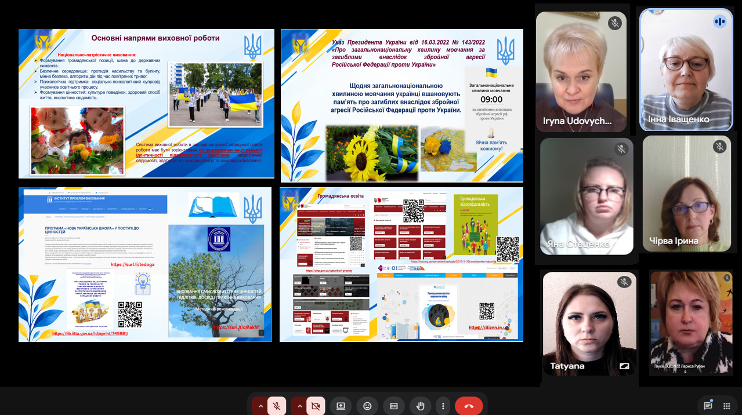Click the muted mic icon on Iryna Udovych's tile
The height and width of the screenshot is (415, 742).
[x=614, y=23]
